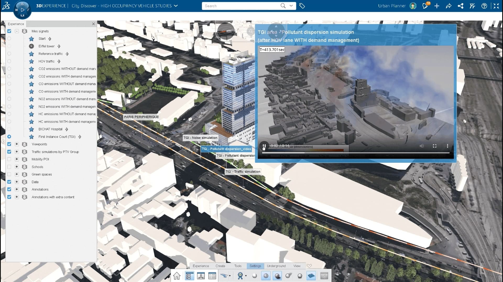This screenshot has height=282, width=503.
Task: Select the location pin tool in toolbar
Action: [240, 276]
